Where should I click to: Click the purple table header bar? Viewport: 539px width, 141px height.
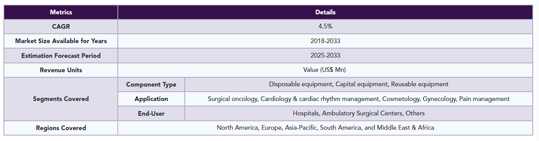click(268, 12)
